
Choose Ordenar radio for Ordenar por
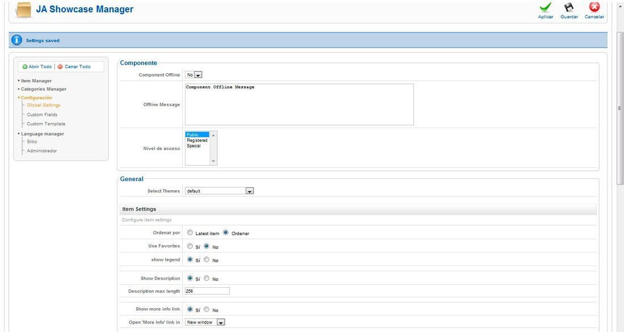click(226, 233)
